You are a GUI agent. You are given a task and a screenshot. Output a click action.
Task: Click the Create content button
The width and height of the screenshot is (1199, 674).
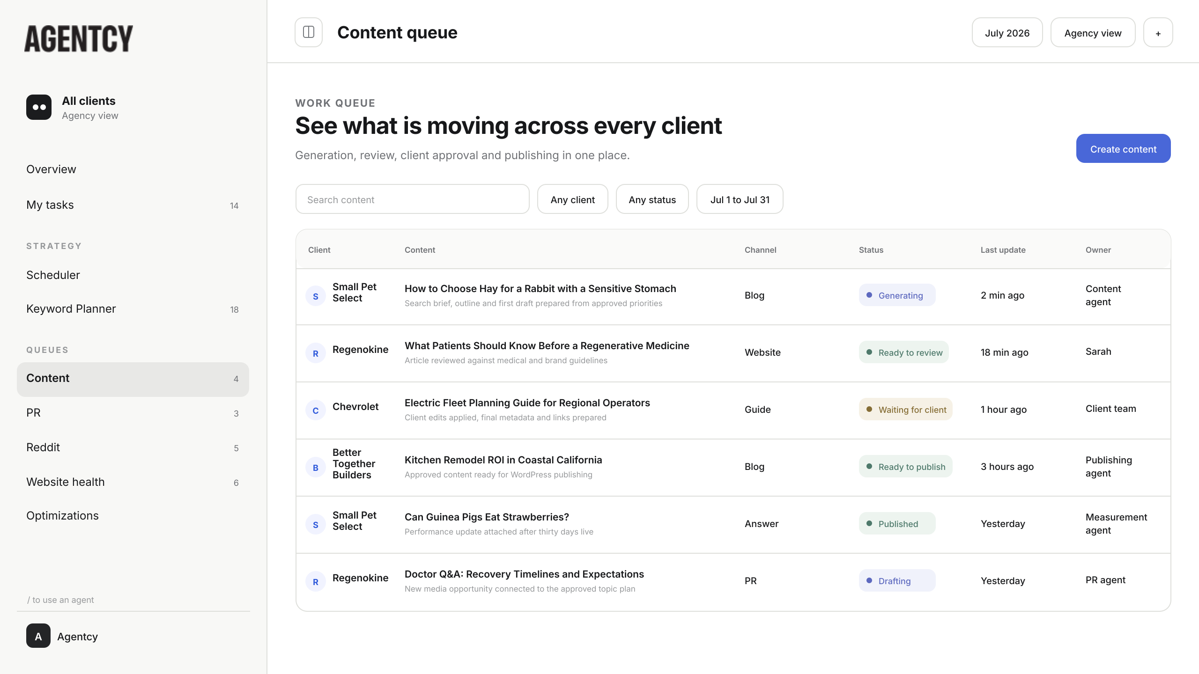1123,148
